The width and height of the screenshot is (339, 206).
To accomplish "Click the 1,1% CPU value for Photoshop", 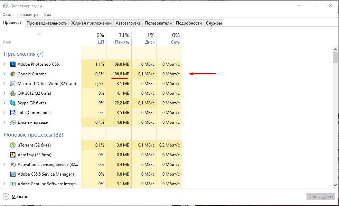I will click(x=100, y=64).
